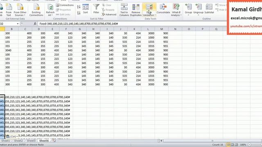
Task: Click Edit Links in Connections group
Action: [63, 15]
